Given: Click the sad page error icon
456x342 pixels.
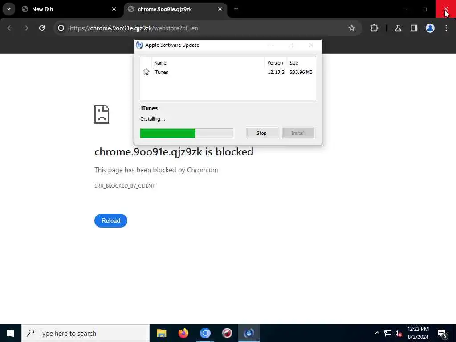Looking at the screenshot, I should click(102, 114).
